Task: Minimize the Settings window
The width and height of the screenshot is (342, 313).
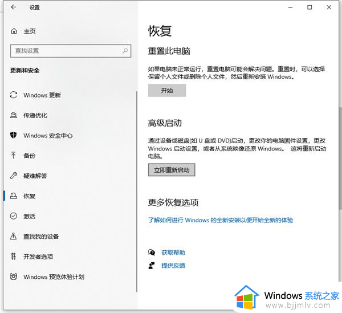Action: tap(290, 7)
